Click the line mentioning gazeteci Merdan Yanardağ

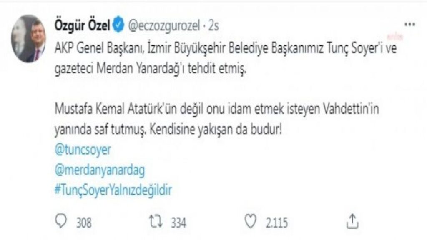151,69
